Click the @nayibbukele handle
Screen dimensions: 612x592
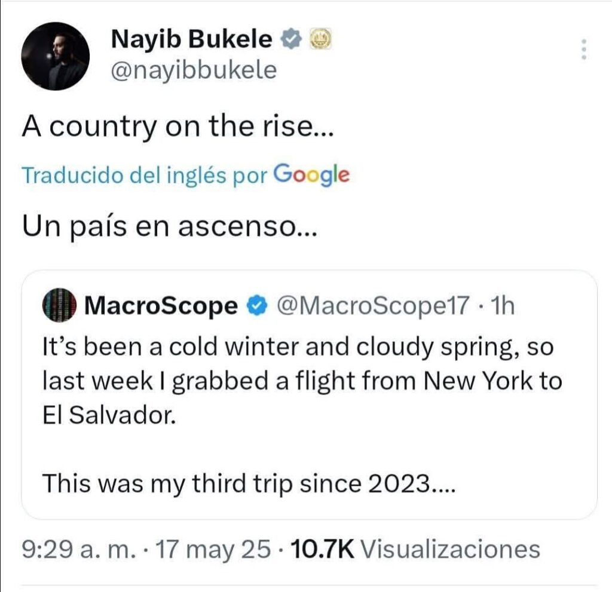click(x=194, y=70)
